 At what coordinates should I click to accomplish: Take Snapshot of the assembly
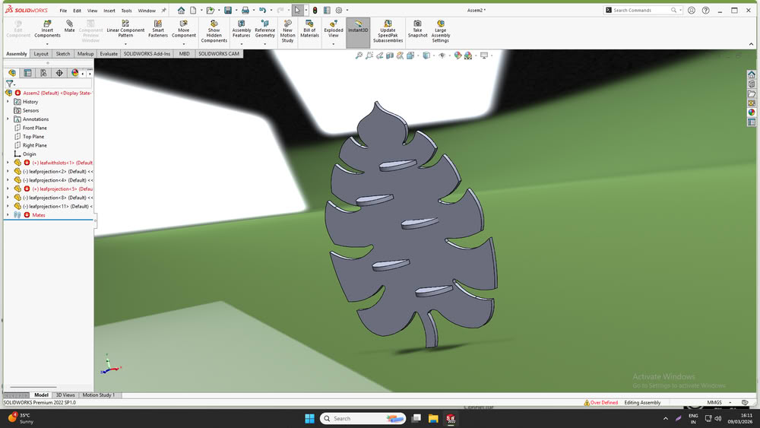click(417, 29)
